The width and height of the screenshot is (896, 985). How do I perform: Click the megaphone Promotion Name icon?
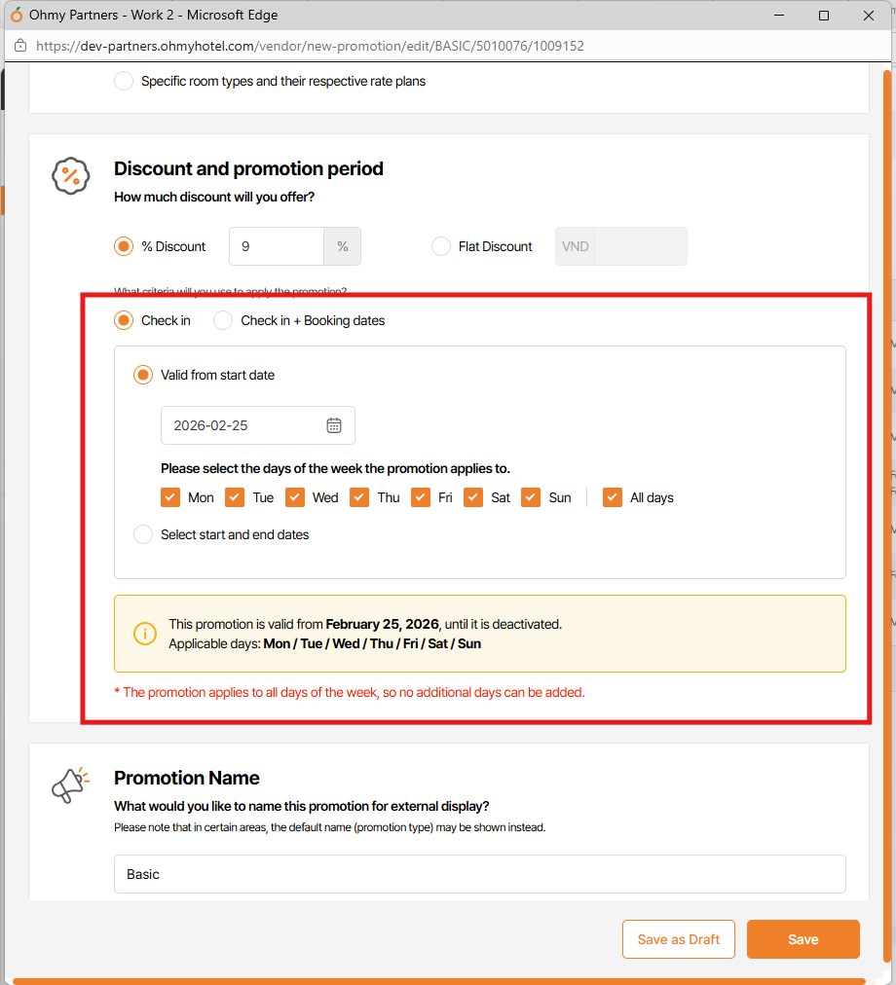70,784
